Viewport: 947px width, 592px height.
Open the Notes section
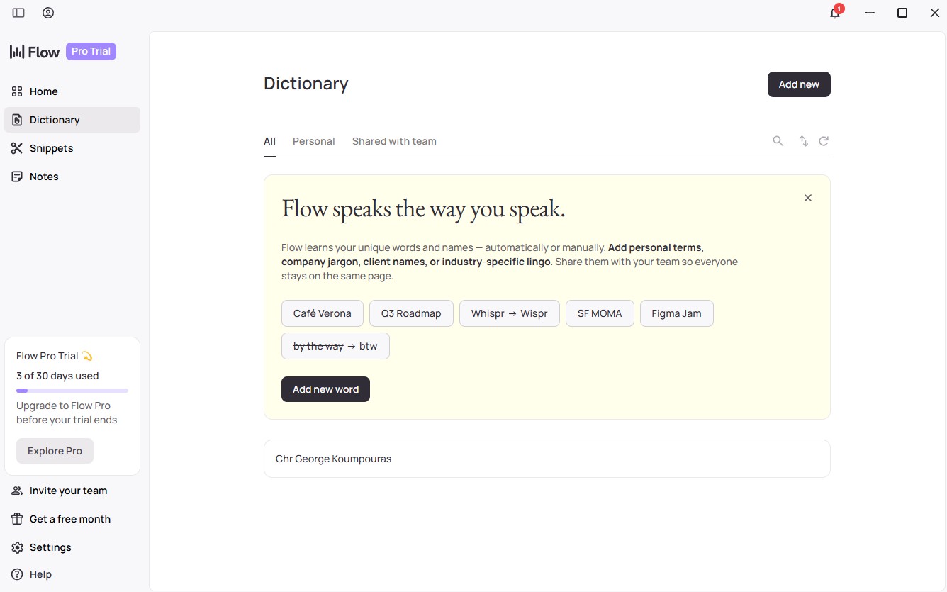tap(44, 177)
